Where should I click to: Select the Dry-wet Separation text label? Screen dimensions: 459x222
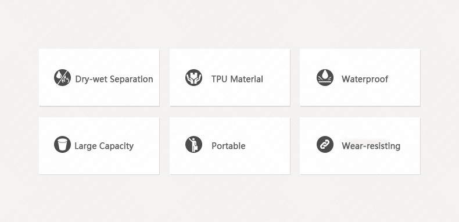[114, 79]
